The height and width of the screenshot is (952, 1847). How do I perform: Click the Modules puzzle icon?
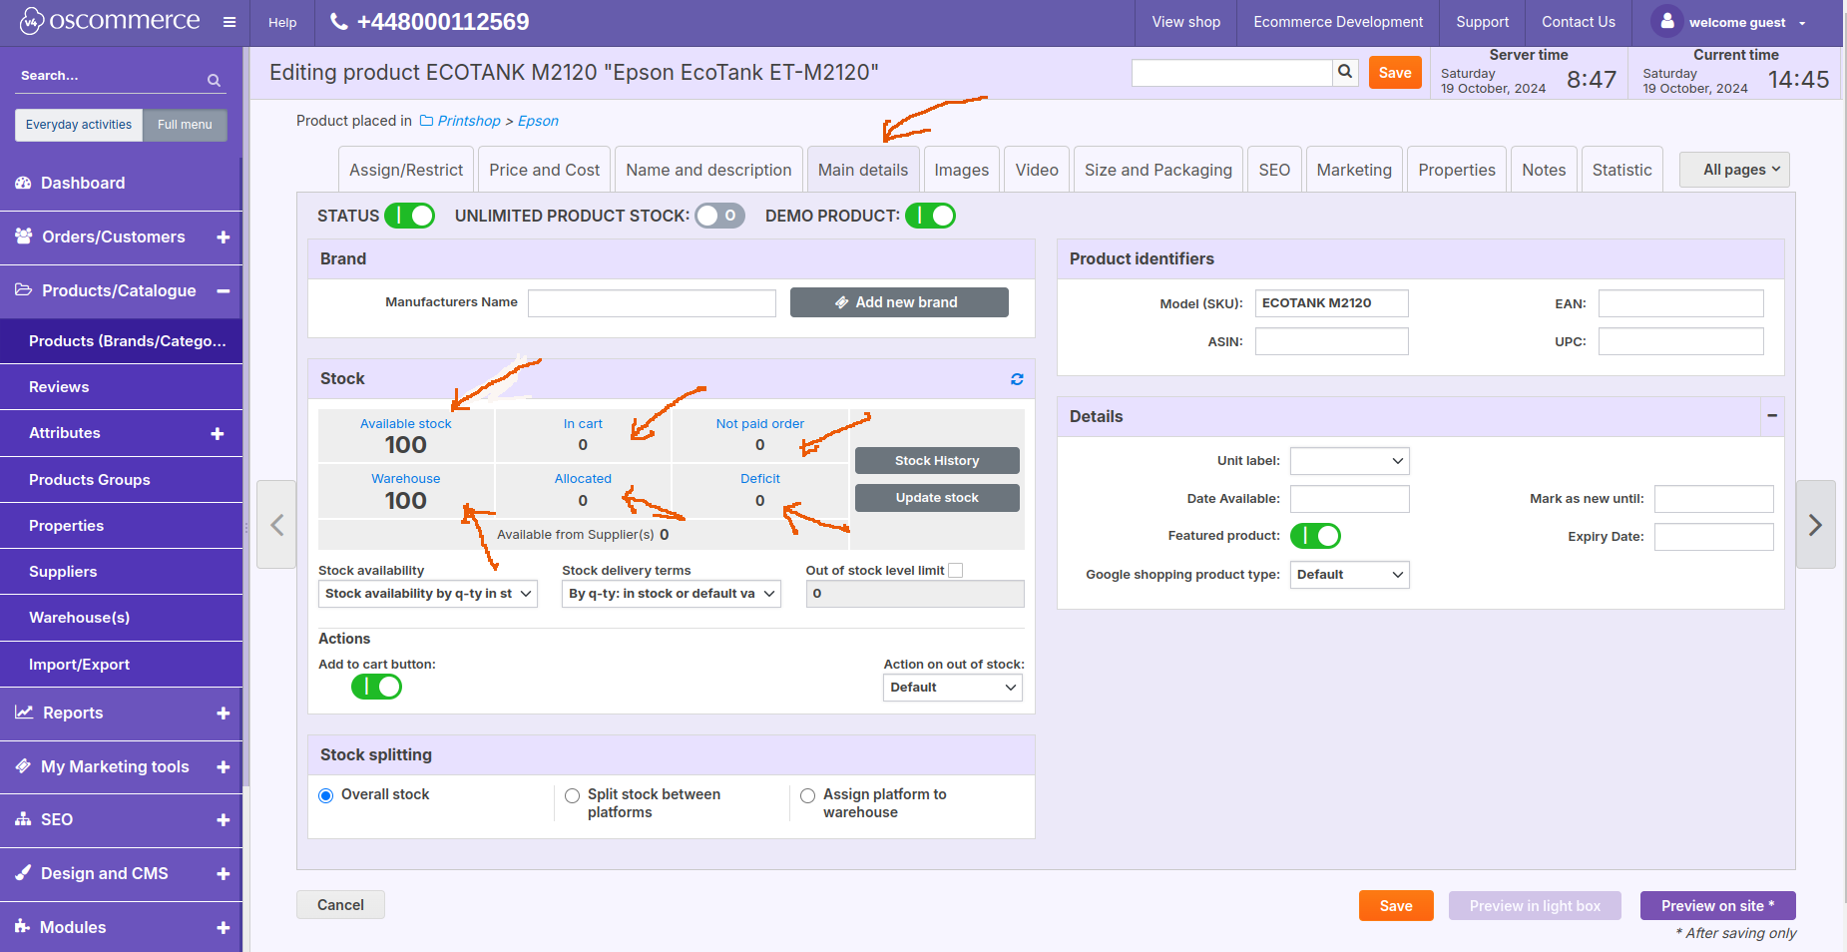tap(23, 927)
